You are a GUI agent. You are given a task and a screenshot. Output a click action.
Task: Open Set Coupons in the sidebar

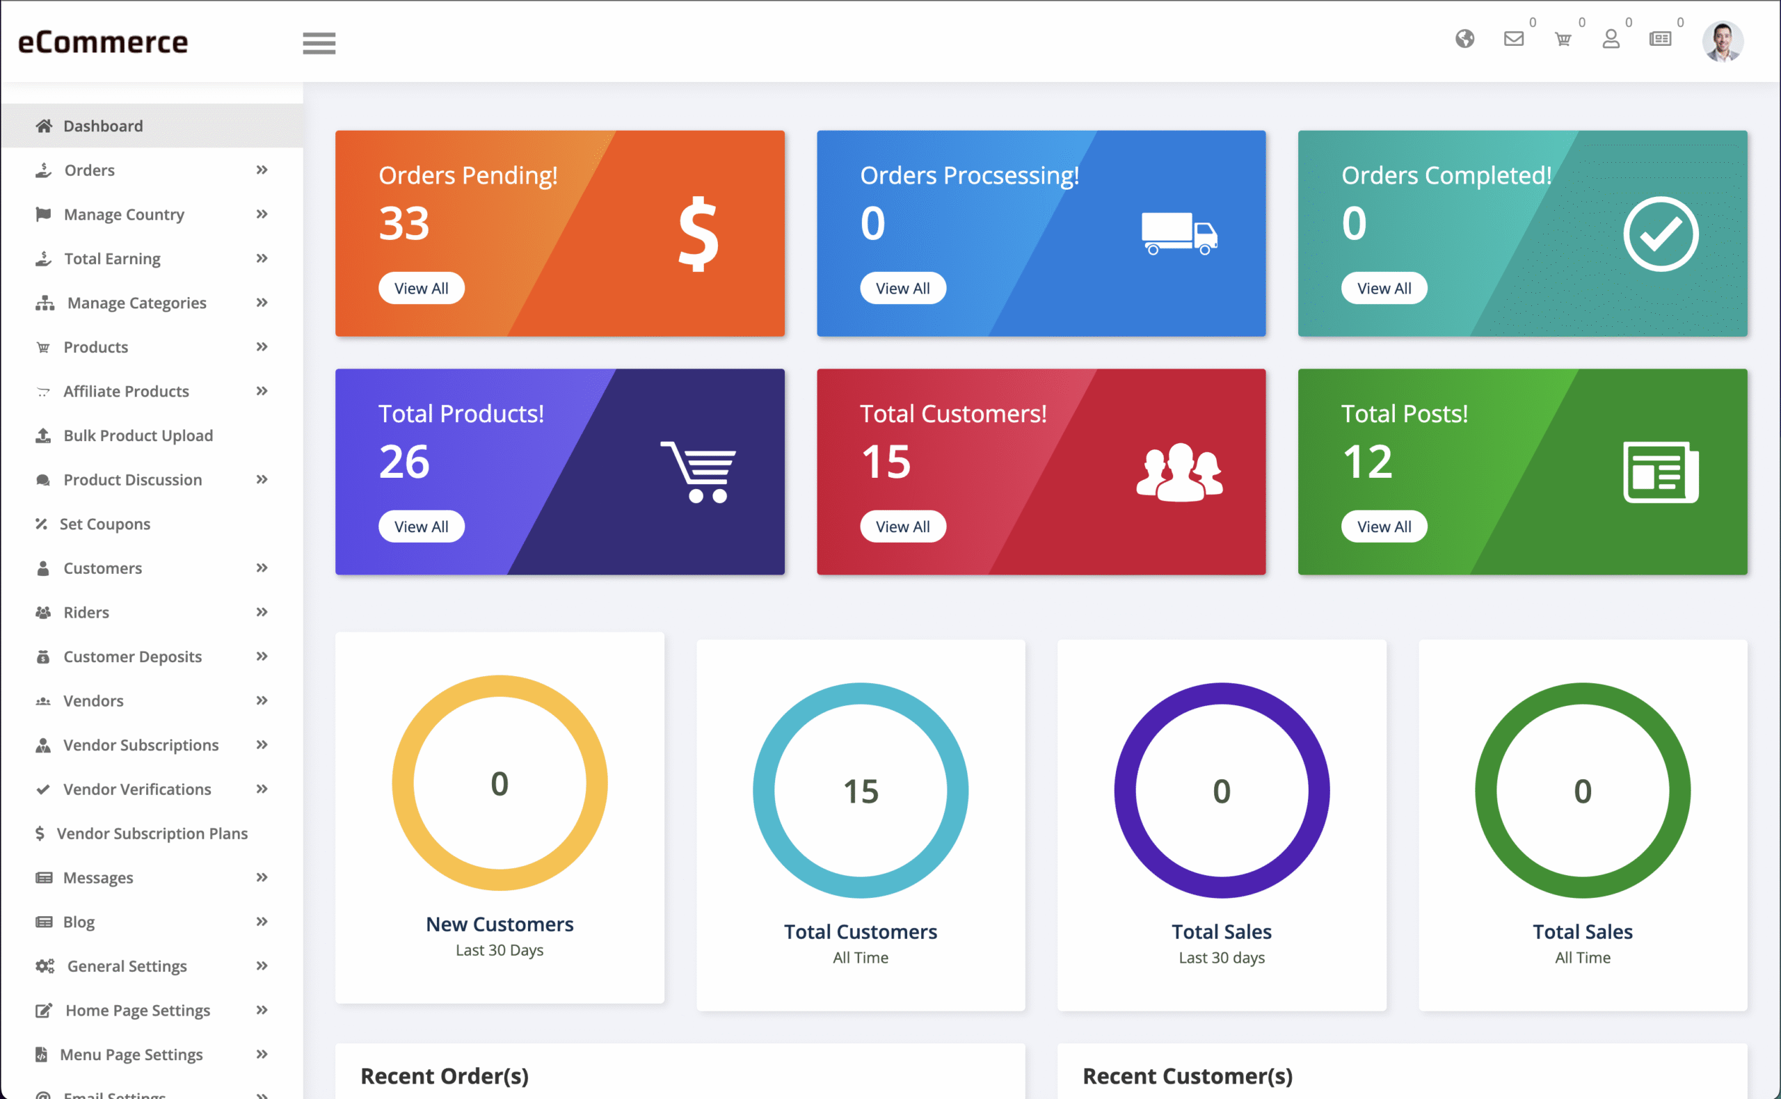104,524
